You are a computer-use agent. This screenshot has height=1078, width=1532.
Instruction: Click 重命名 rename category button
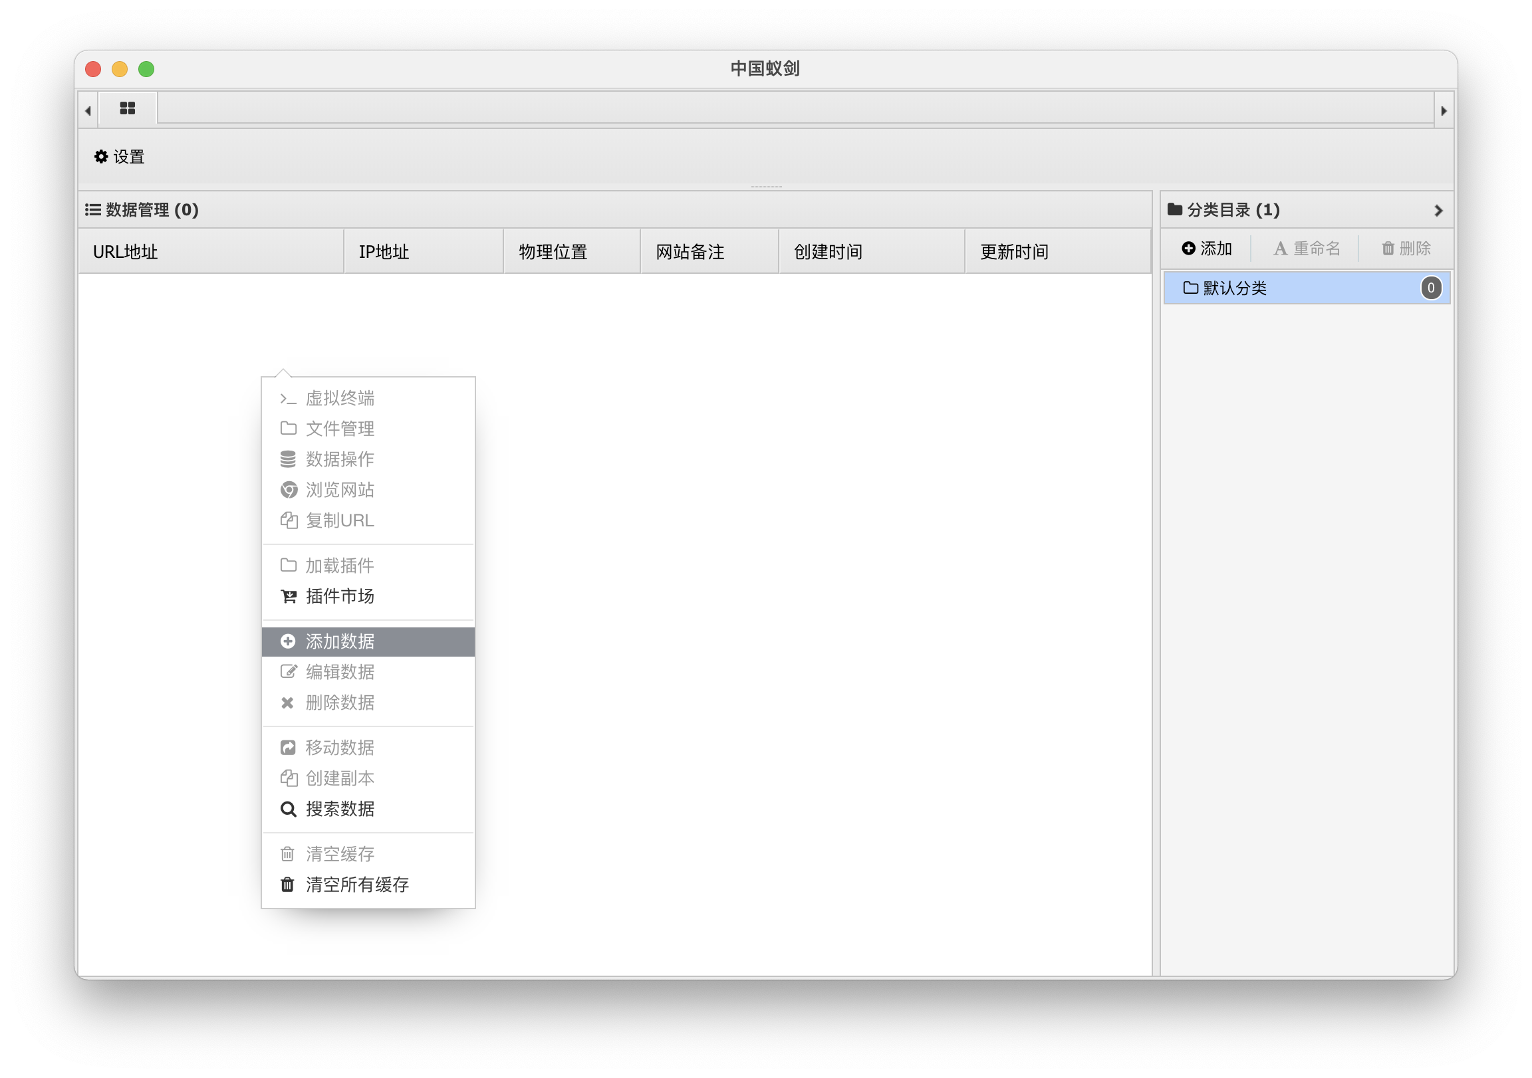[x=1307, y=249]
